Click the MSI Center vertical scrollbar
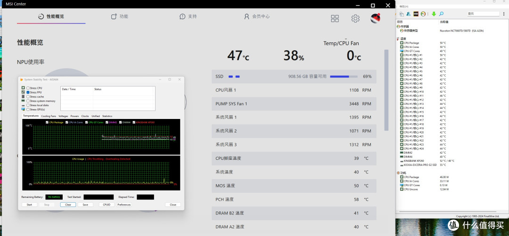 pos(386,90)
